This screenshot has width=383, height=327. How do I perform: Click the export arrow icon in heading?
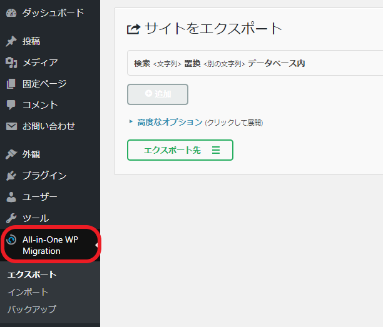(134, 29)
